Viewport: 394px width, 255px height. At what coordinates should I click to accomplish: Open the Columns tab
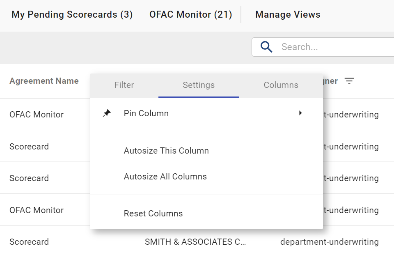pos(281,85)
